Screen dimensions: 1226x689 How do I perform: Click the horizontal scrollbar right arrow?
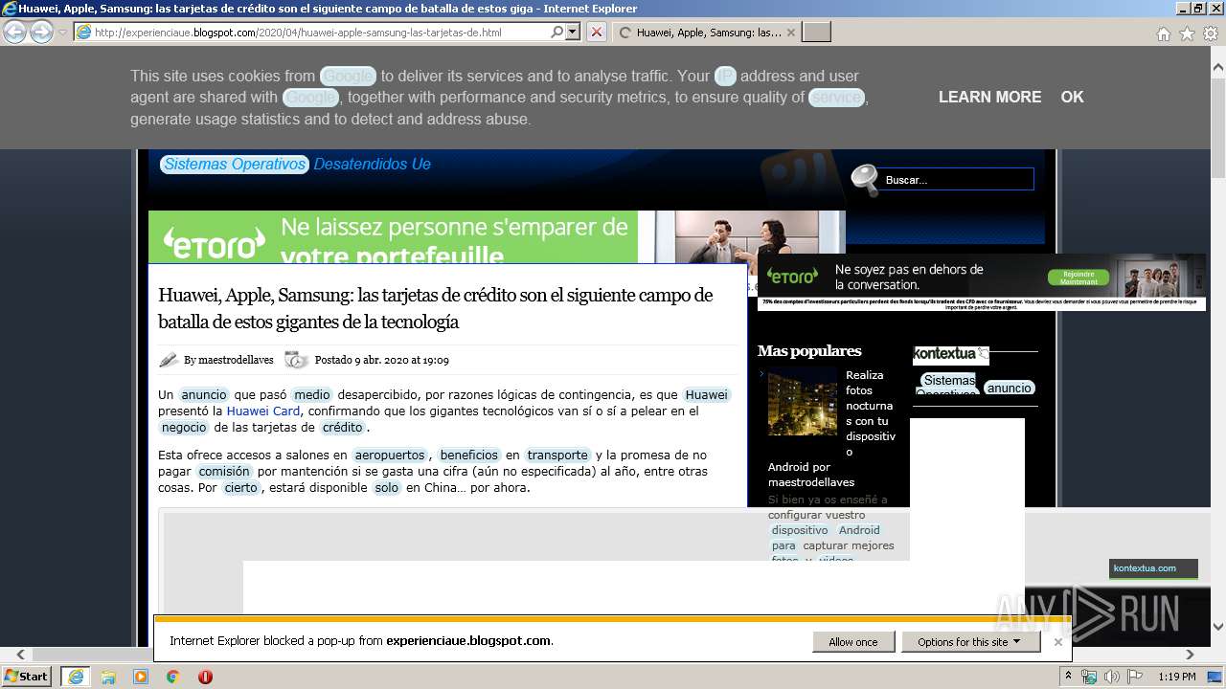[1191, 655]
